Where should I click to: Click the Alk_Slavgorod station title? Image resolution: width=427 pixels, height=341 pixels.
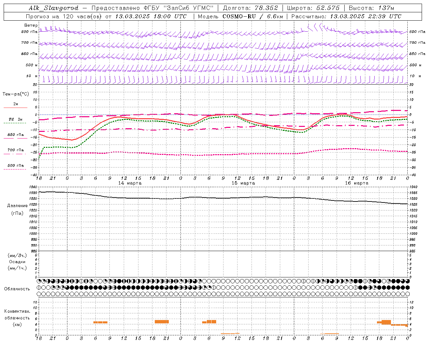[54, 8]
